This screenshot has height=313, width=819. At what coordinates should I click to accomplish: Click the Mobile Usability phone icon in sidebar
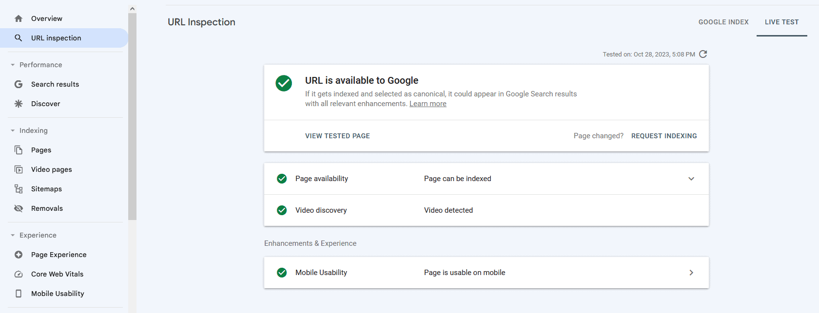(x=19, y=294)
